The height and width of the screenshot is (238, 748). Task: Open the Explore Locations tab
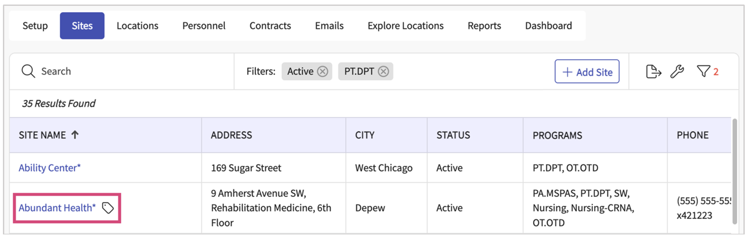click(x=405, y=26)
